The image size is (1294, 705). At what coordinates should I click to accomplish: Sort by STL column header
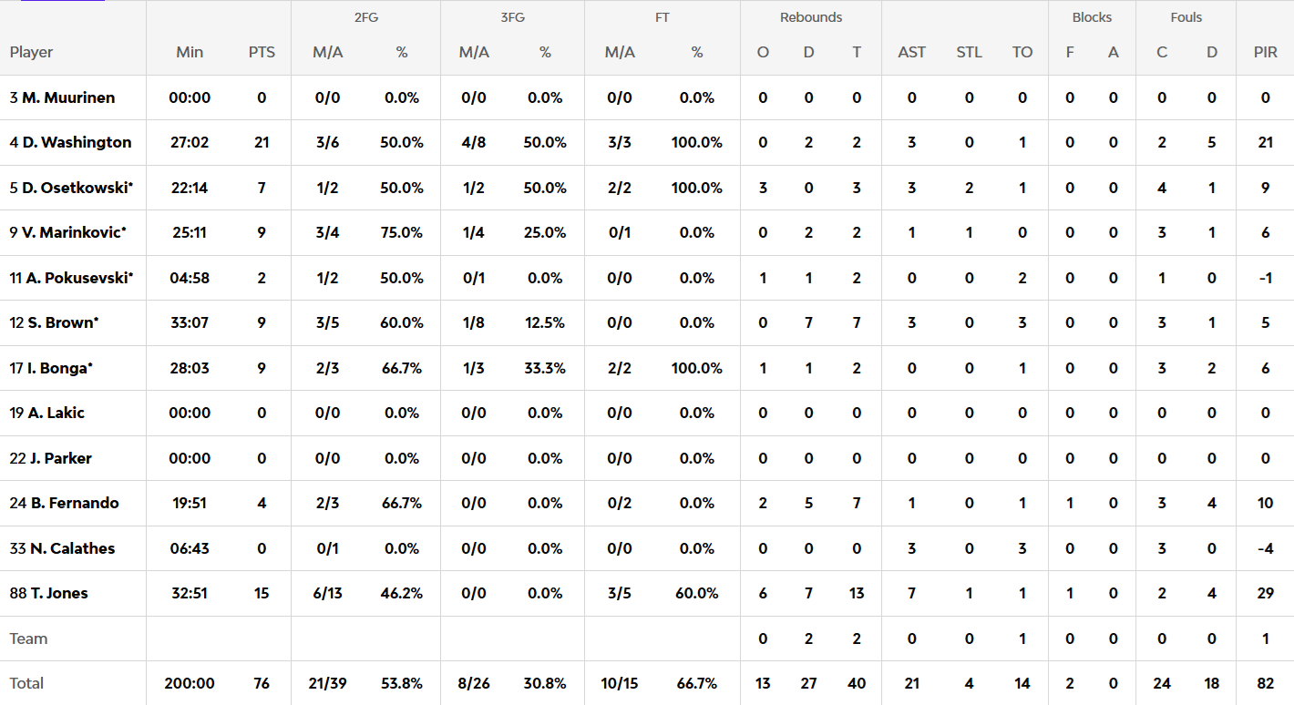[x=969, y=52]
